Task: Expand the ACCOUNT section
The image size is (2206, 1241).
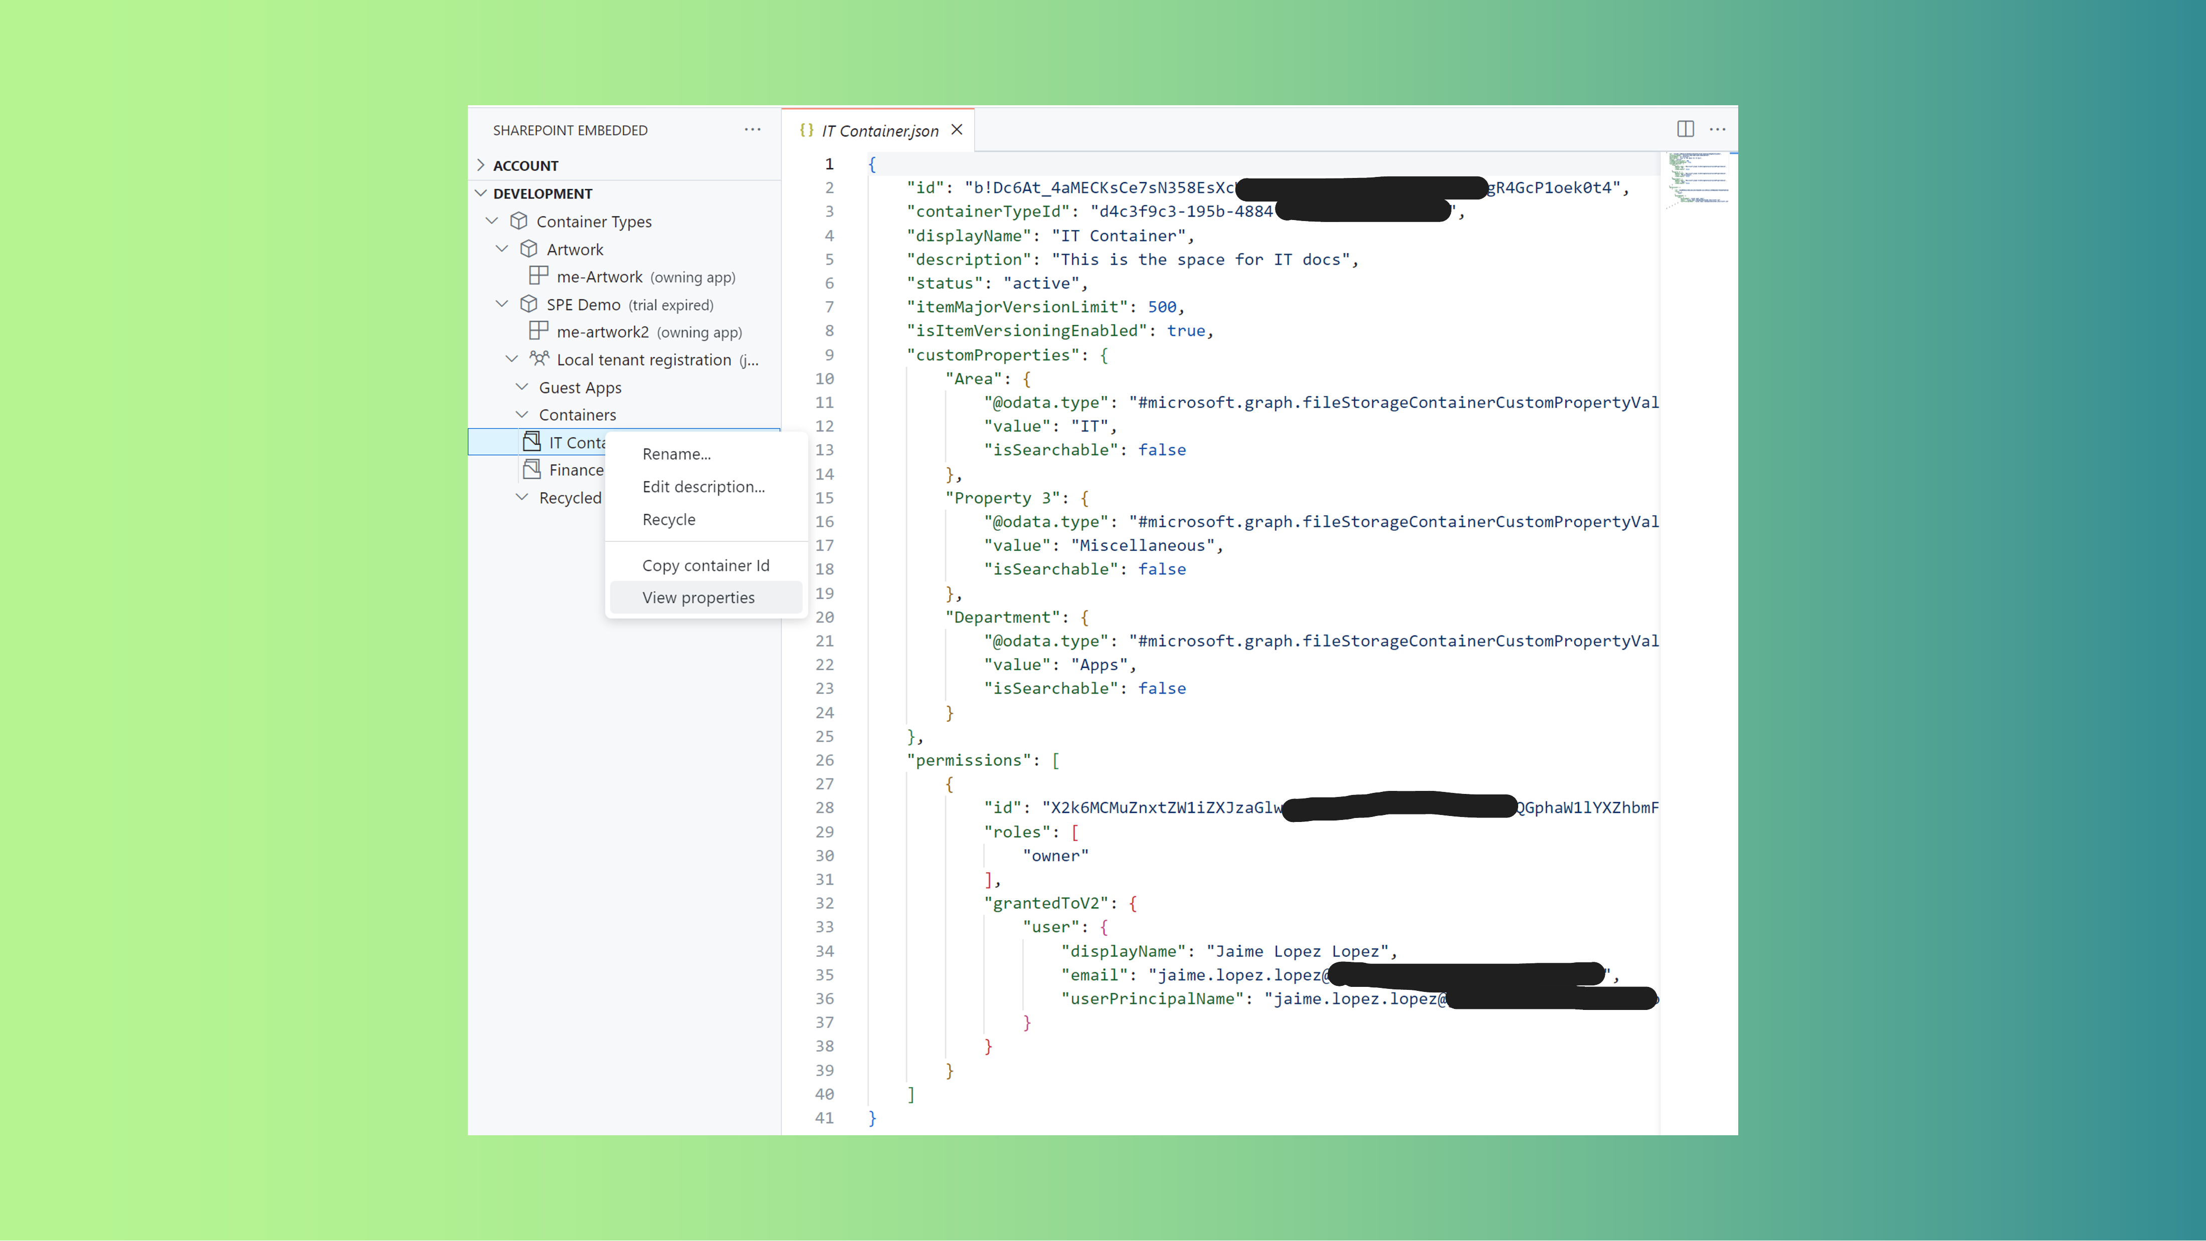Action: pyautogui.click(x=481, y=165)
